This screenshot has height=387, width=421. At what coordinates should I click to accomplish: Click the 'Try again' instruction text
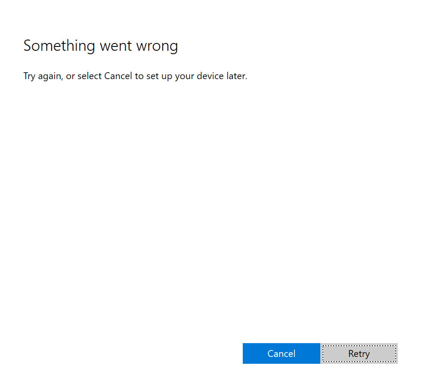pos(135,76)
